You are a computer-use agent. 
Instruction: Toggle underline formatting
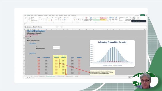pyautogui.click(x=43, y=20)
